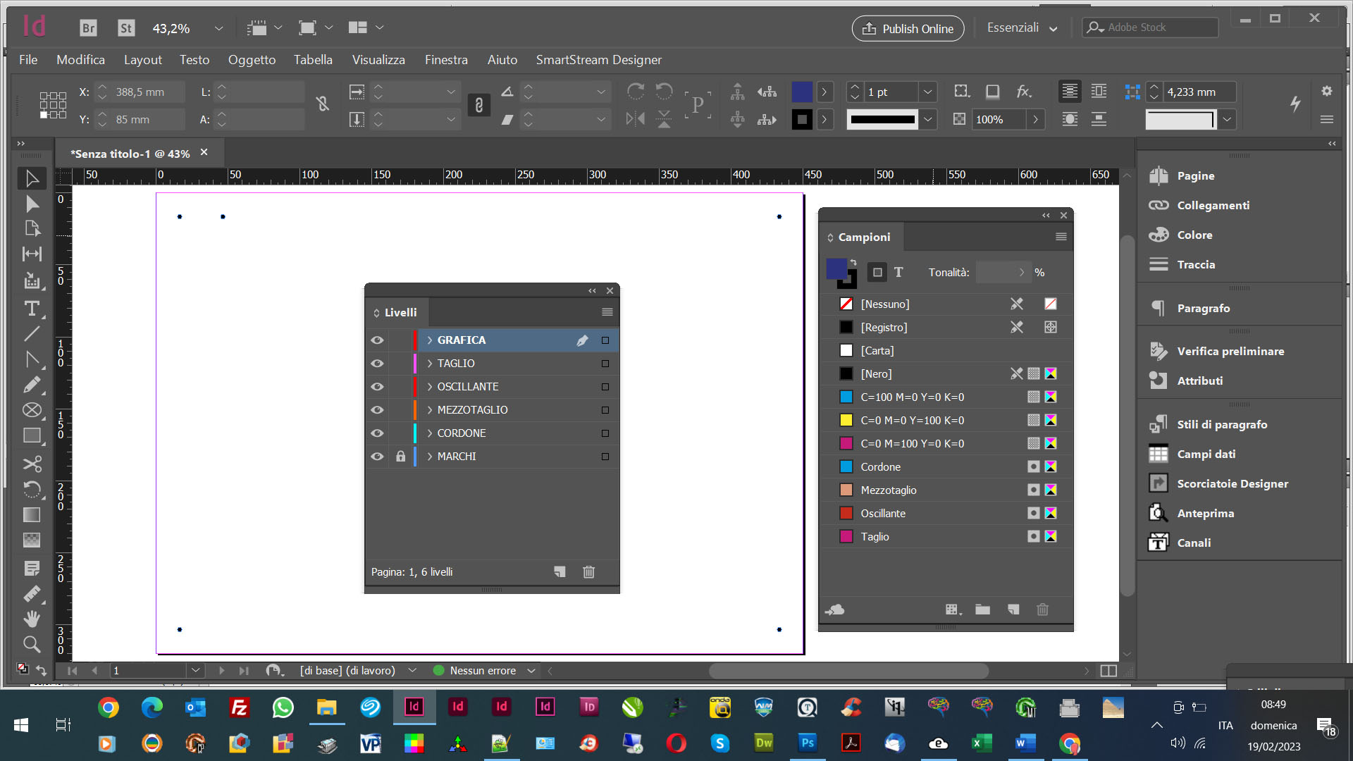Open the Pagine panel
Viewport: 1353px width, 761px height.
(1196, 176)
